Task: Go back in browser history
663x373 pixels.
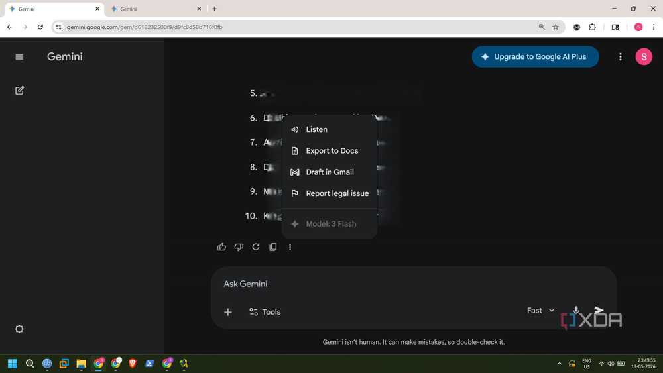Action: (9, 27)
